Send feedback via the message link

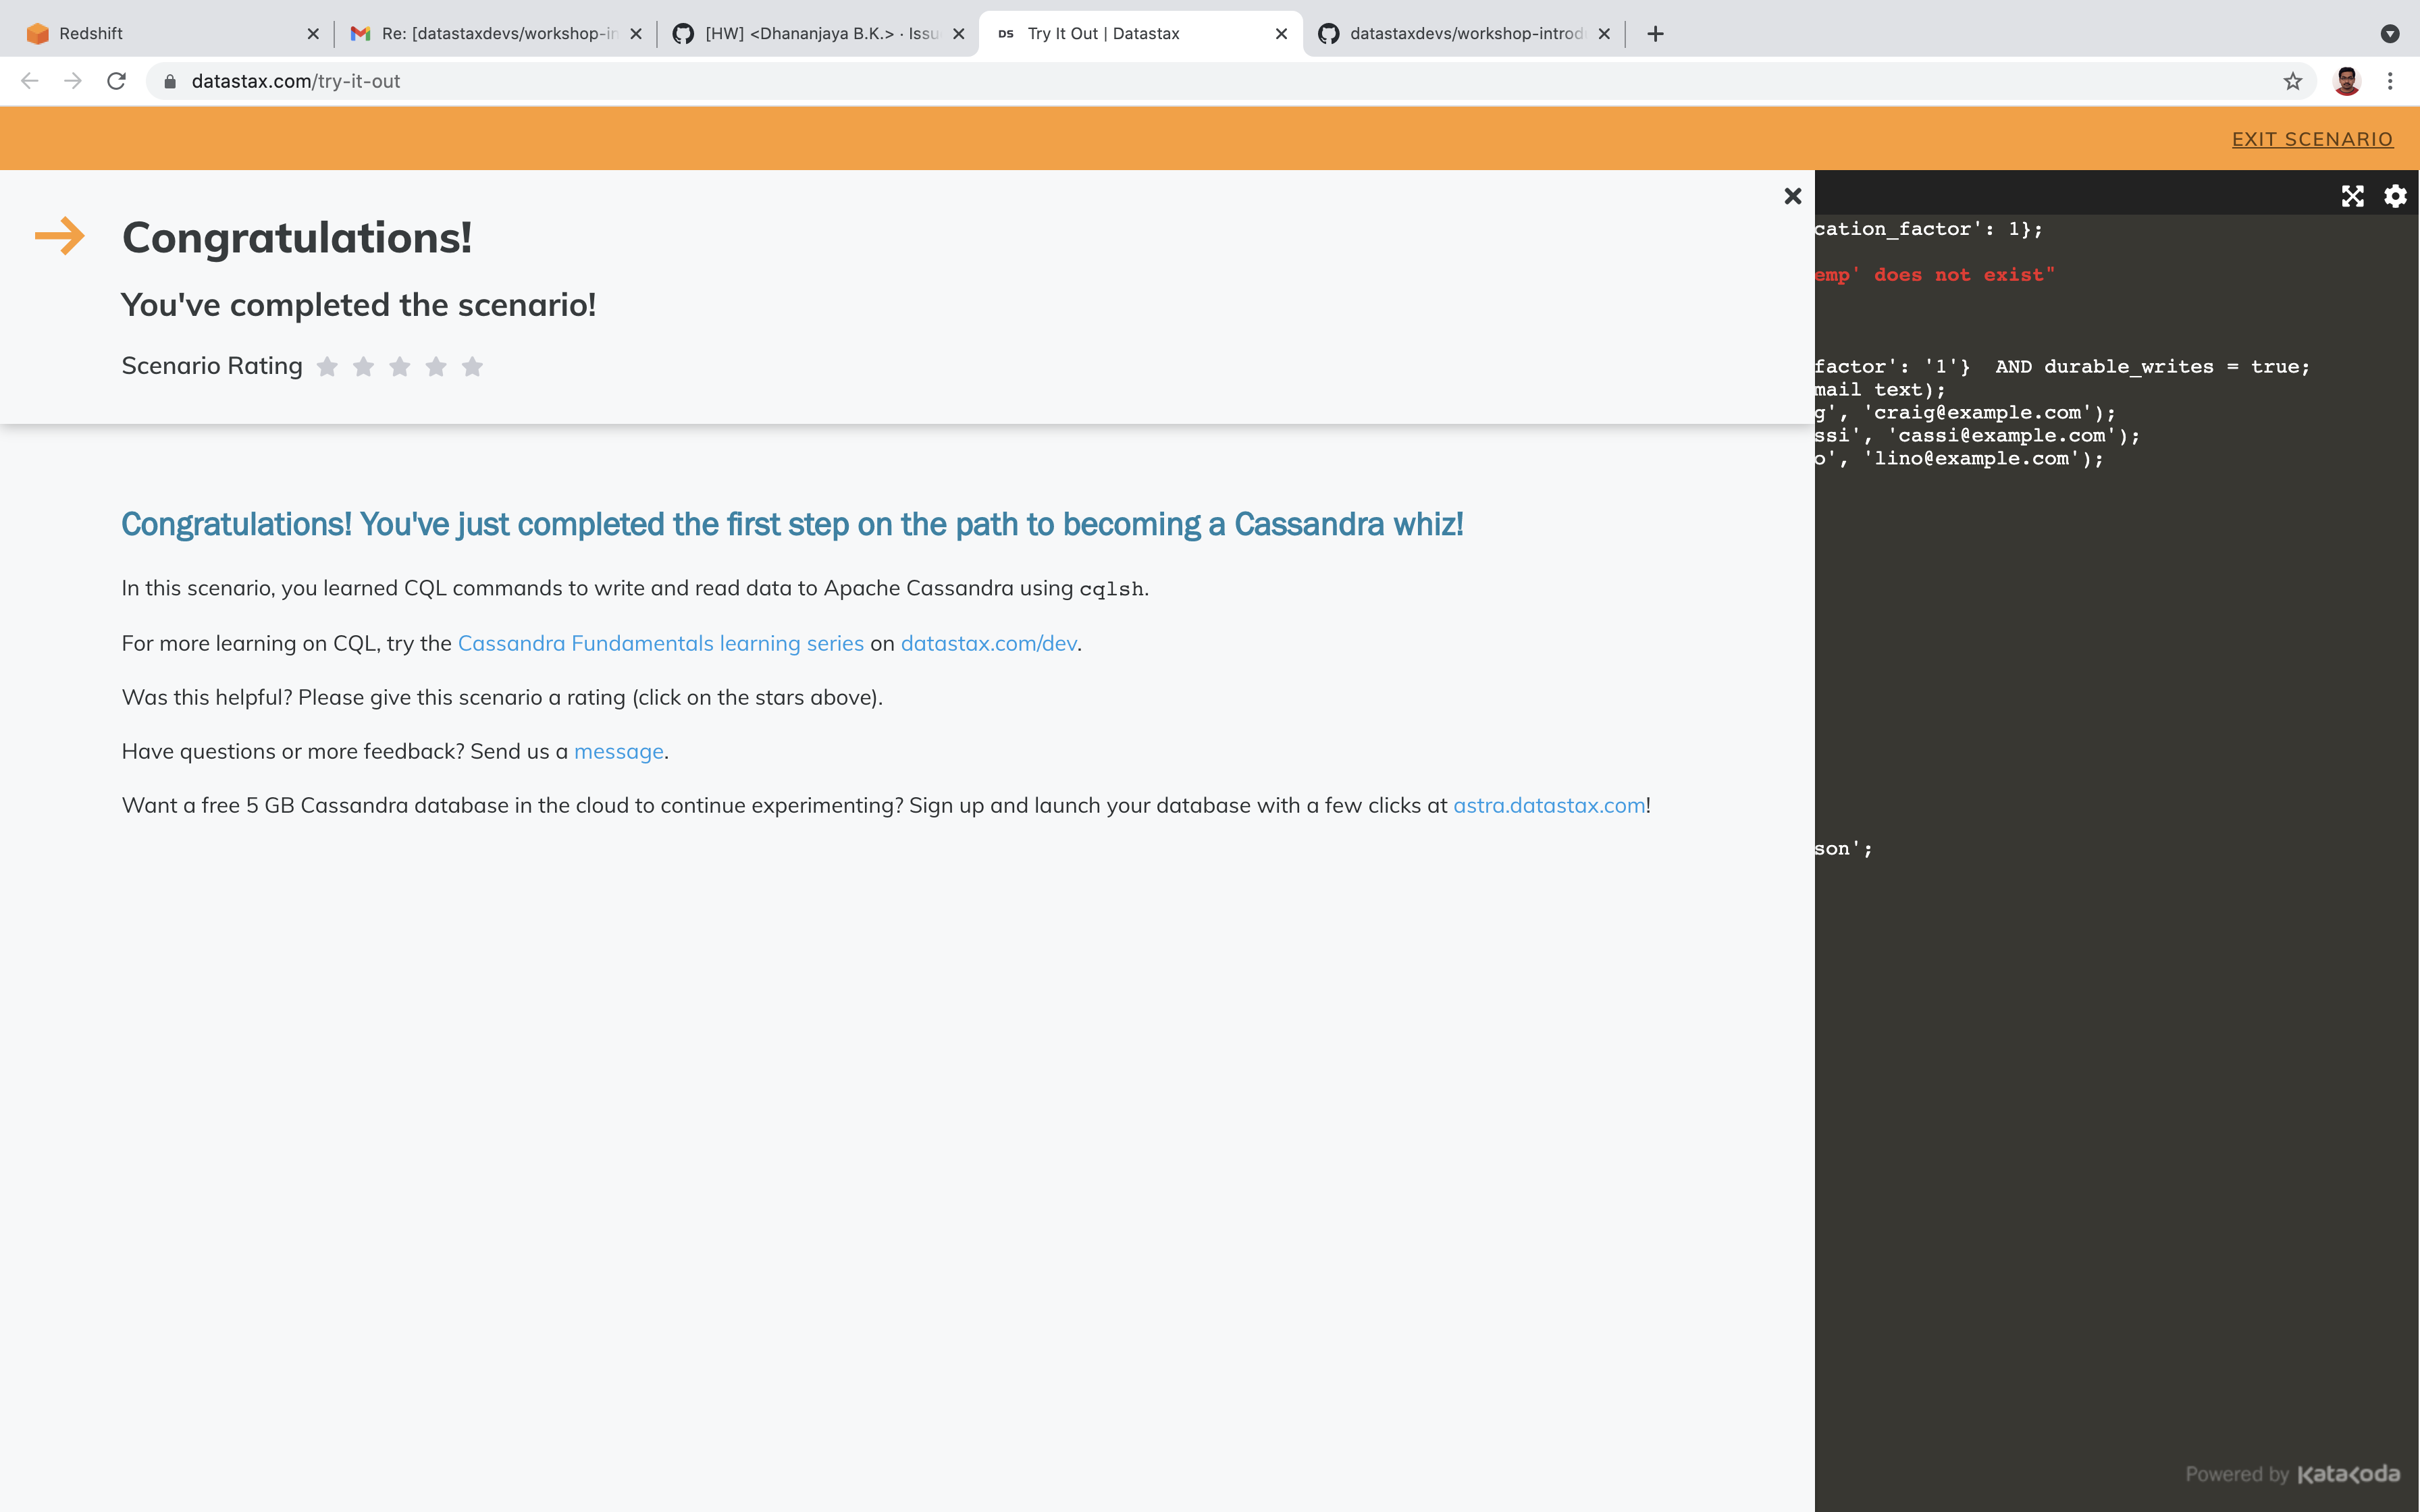tap(618, 751)
